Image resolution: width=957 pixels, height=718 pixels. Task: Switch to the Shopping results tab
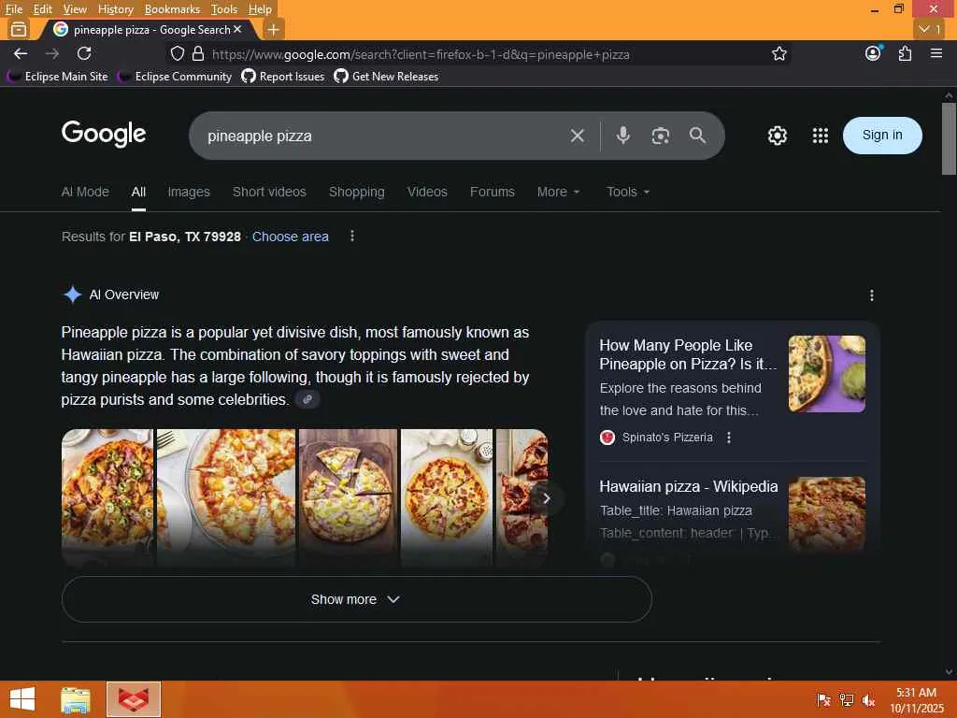coord(356,192)
